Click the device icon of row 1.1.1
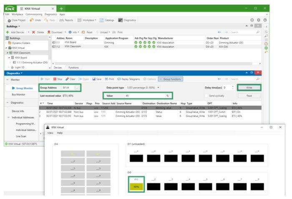Viewport: 292px width, 199px height. (54, 42)
